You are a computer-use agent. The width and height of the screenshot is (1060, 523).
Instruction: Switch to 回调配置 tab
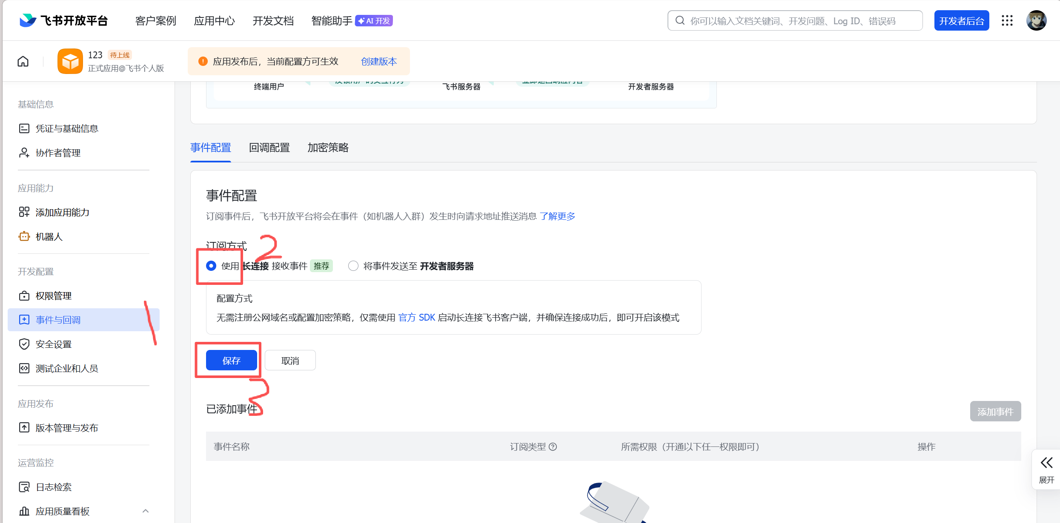(x=269, y=148)
